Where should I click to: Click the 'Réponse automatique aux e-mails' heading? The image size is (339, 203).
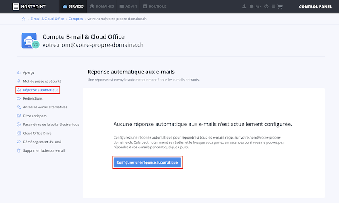(131, 72)
